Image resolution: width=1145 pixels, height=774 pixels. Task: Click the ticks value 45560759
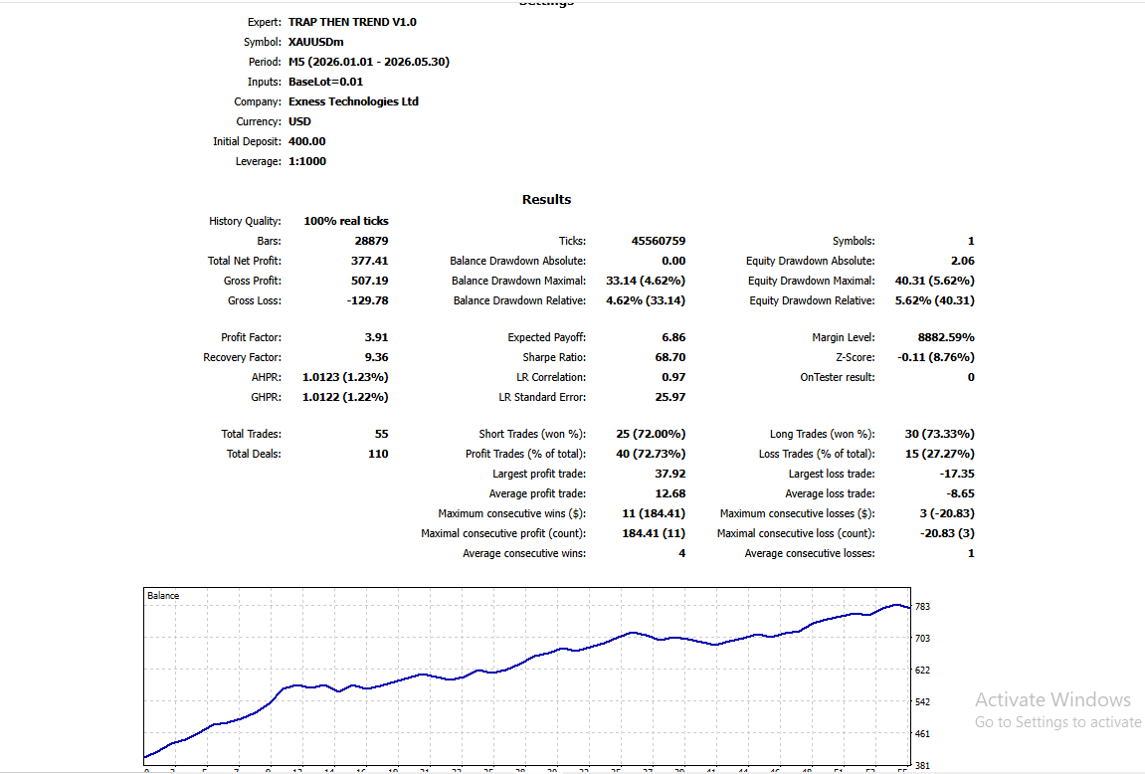click(x=658, y=240)
